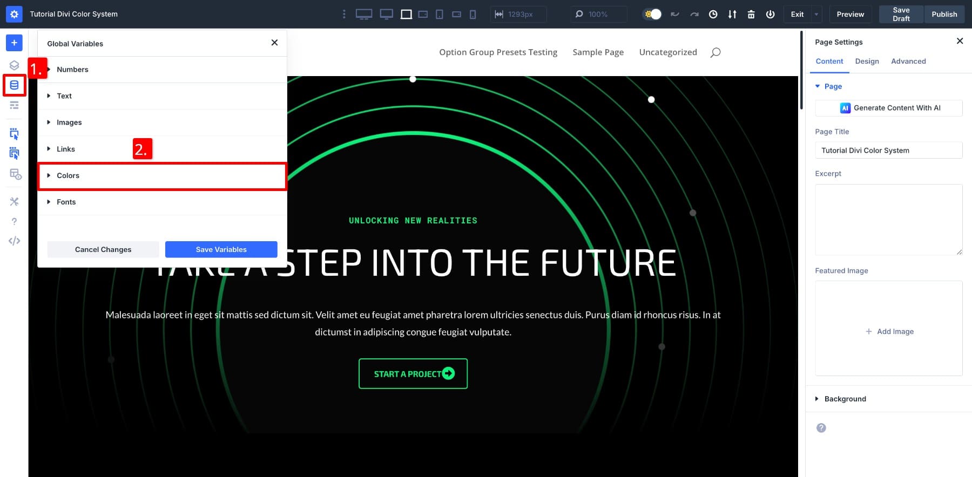This screenshot has height=477, width=972.
Task: Expand the Colors variable group
Action: (x=68, y=176)
